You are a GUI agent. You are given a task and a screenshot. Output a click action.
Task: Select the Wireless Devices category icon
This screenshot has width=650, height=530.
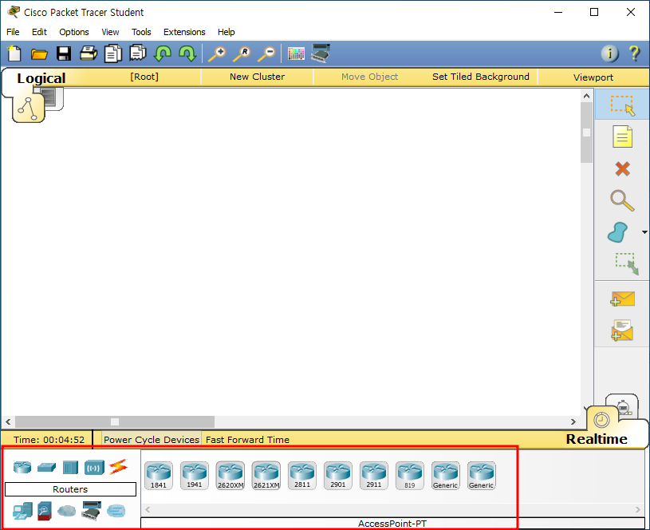(94, 468)
